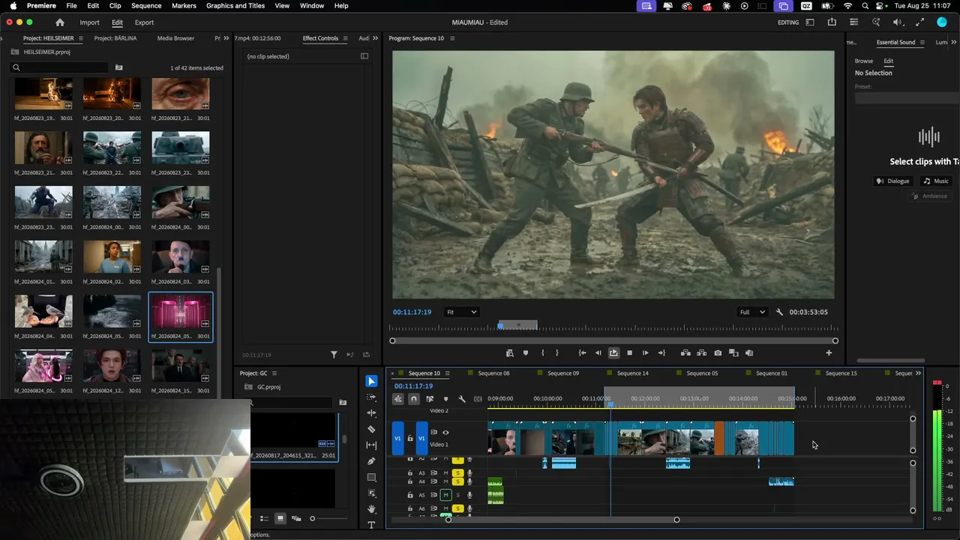
Task: Add a marker in the timeline
Action: (445, 399)
